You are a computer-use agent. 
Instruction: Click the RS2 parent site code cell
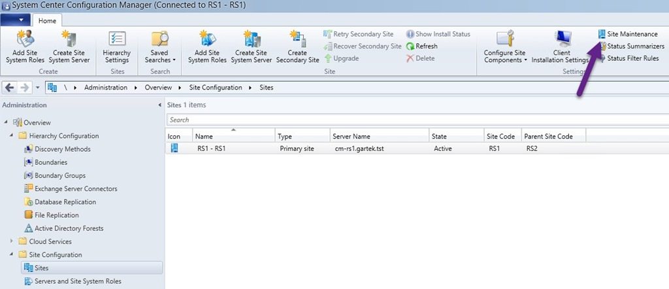532,149
